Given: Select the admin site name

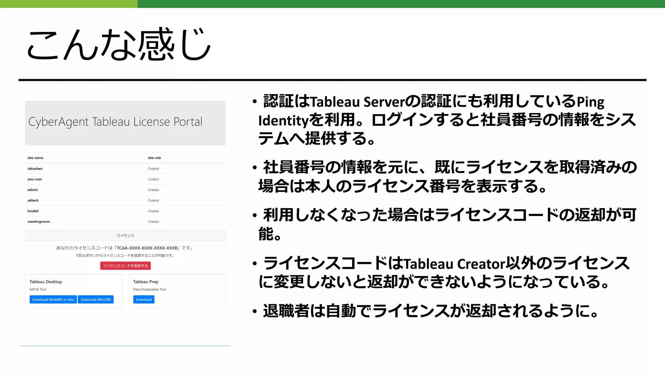Looking at the screenshot, I should (33, 190).
